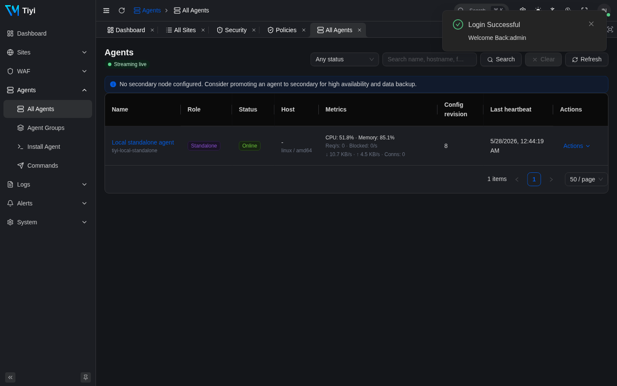Click the previous page arrow
This screenshot has width=617, height=386.
(517, 179)
